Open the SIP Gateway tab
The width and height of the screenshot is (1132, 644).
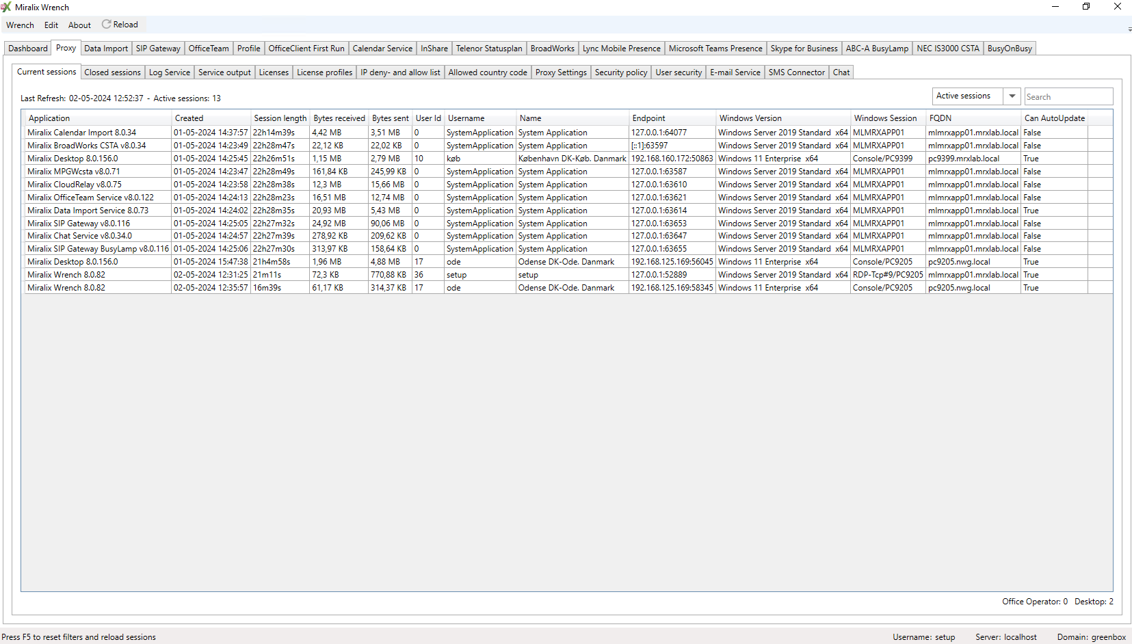(158, 49)
